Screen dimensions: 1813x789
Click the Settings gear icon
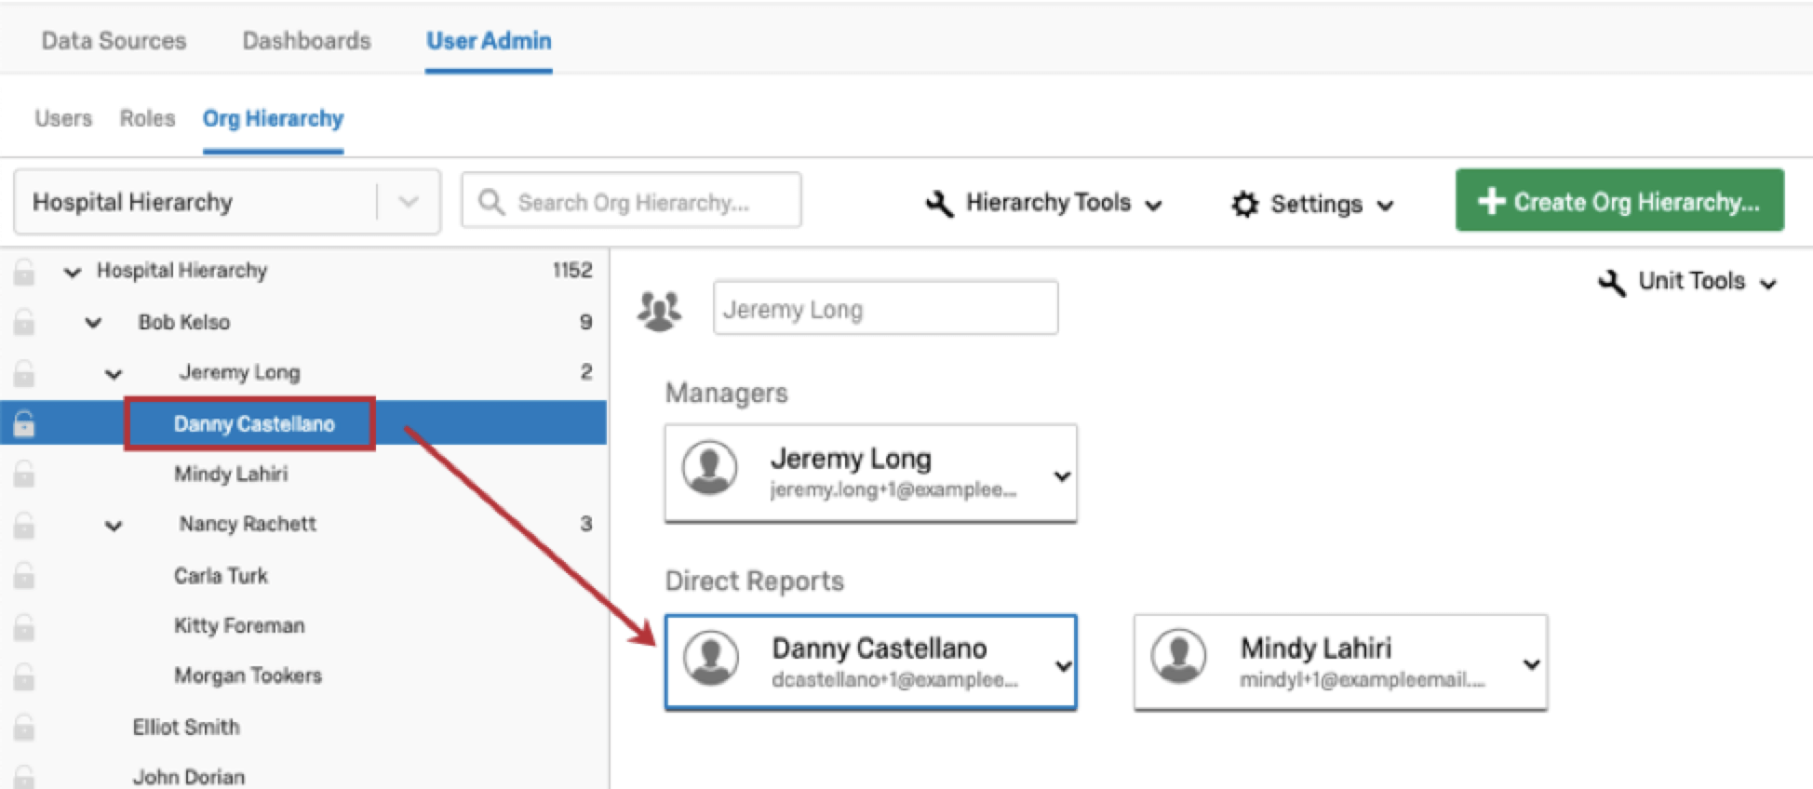[1244, 204]
